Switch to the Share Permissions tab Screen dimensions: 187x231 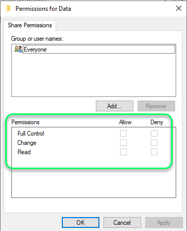pyautogui.click(x=30, y=25)
